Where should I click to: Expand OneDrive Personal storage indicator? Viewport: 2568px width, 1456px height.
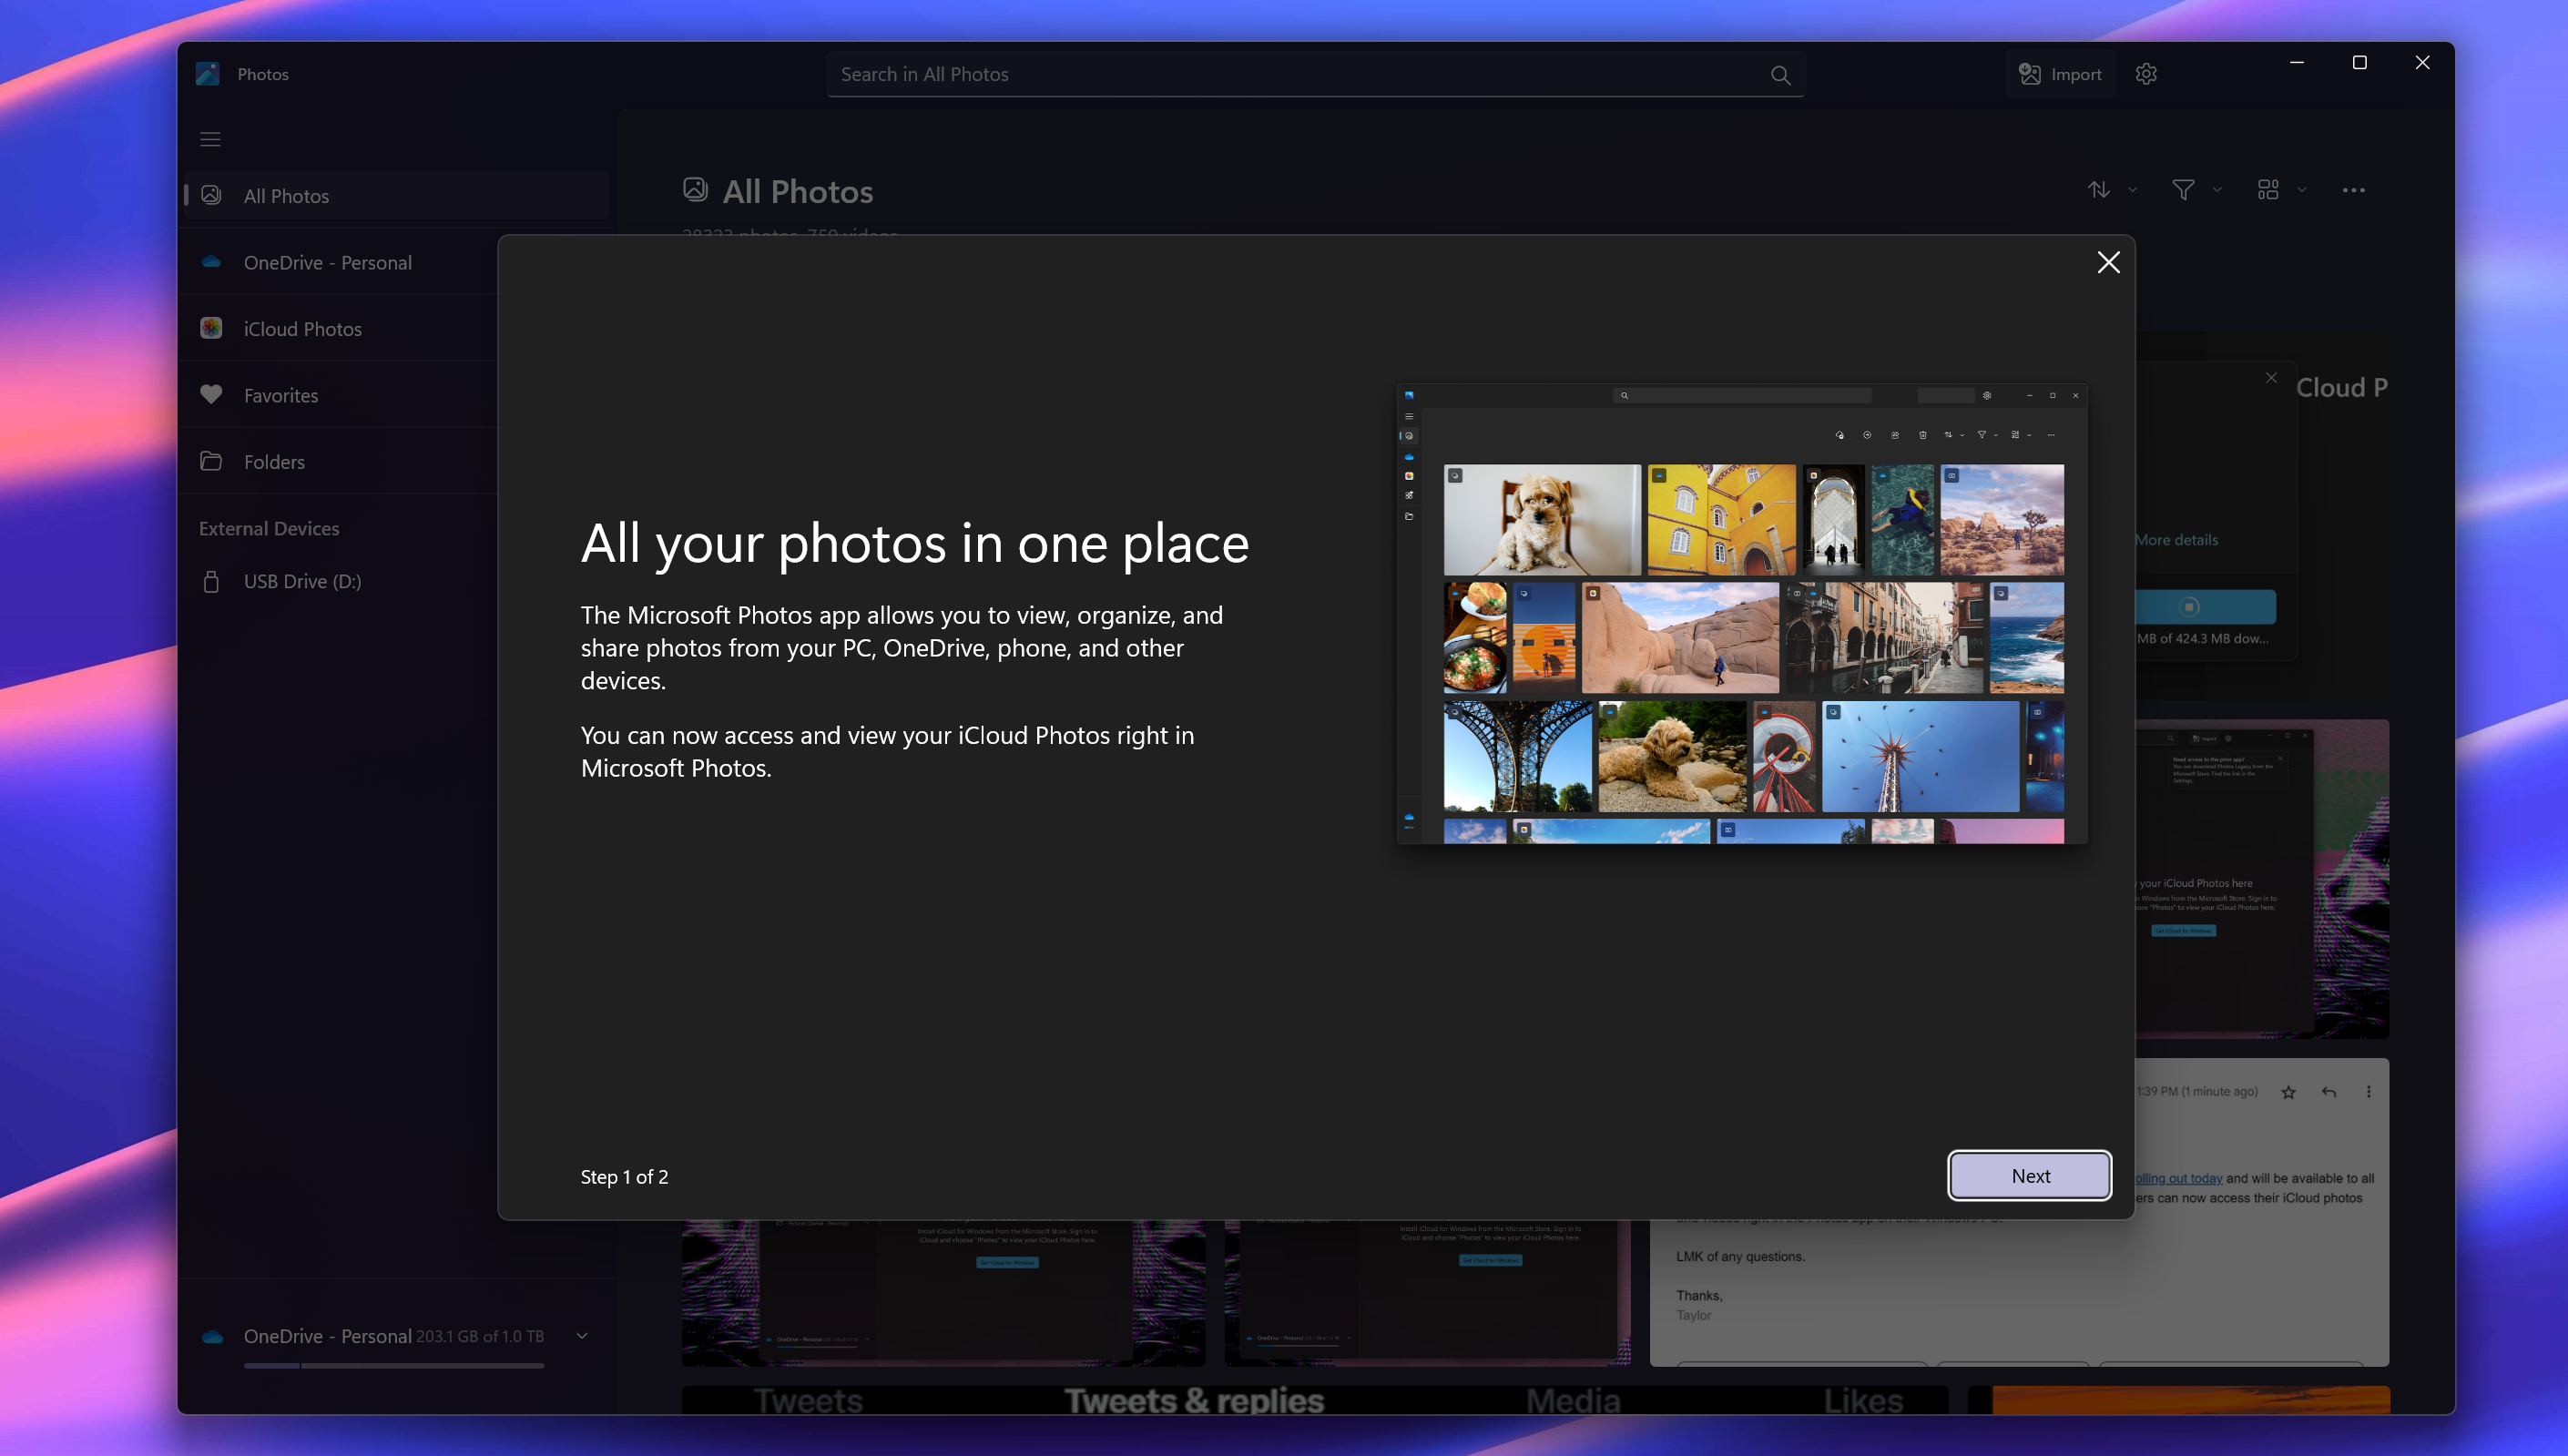[x=580, y=1334]
